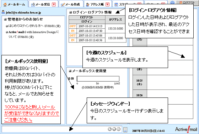Switch to the アドレス帳 tab
The height and width of the screenshot is (134, 199).
[98, 4]
